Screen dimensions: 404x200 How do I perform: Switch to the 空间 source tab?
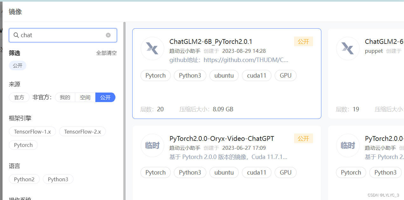pos(85,97)
